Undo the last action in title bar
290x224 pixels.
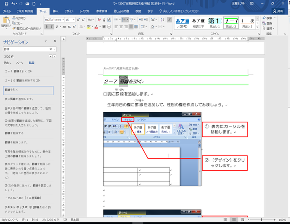point(13,4)
